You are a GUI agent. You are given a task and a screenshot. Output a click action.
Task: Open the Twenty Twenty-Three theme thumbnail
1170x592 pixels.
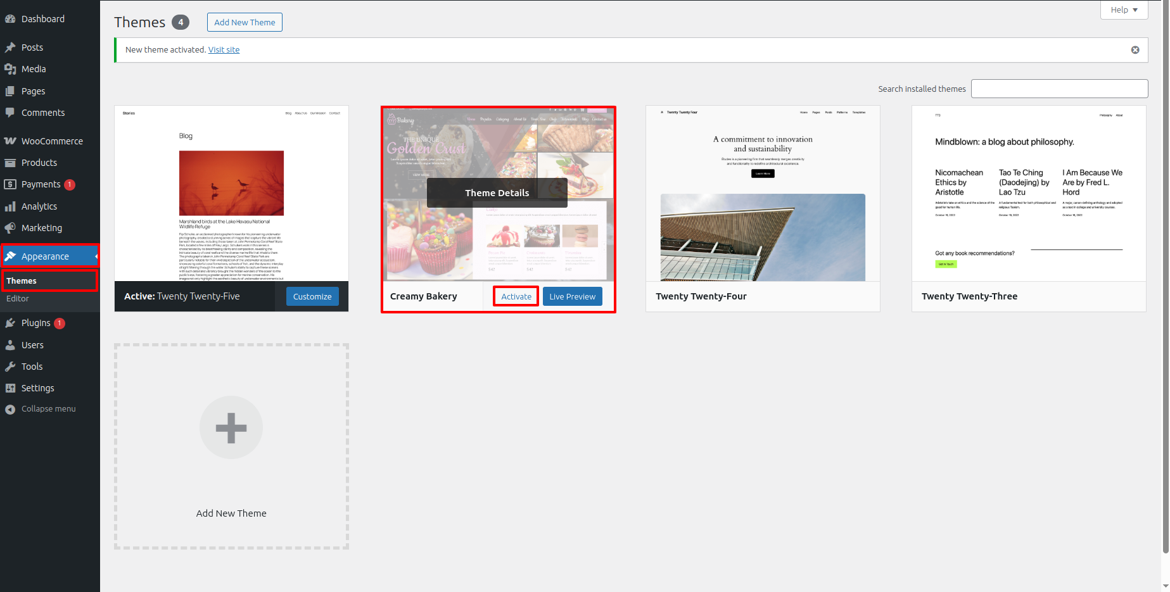tap(1029, 194)
